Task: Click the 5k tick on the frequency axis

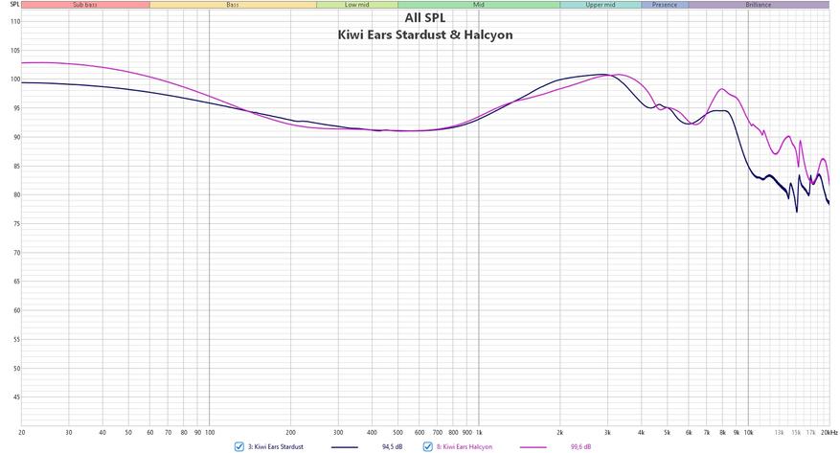Action: (667, 433)
